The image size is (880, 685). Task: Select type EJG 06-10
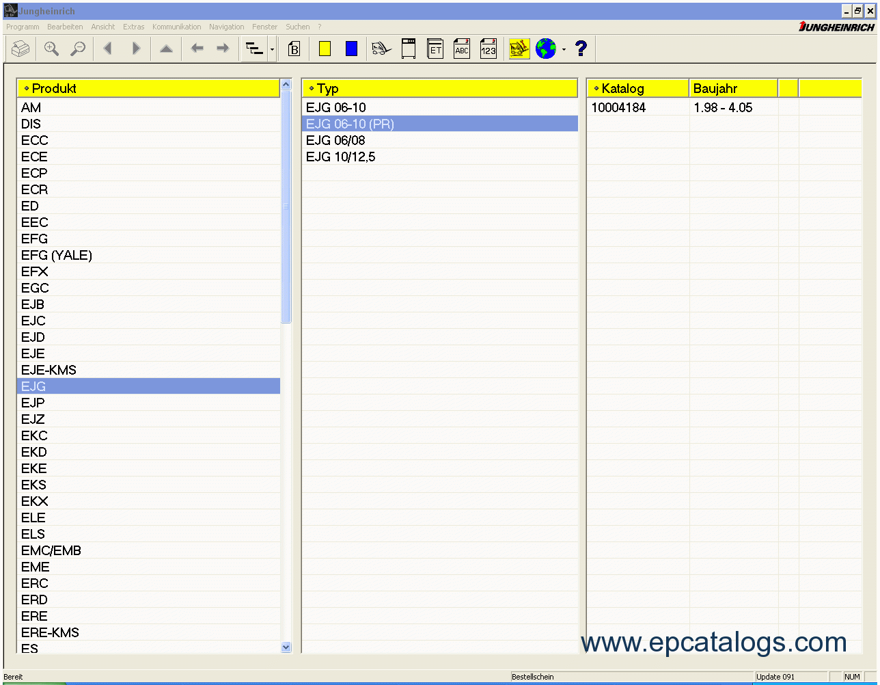click(439, 107)
